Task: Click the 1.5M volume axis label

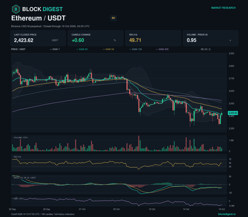Action: (x=231, y=140)
